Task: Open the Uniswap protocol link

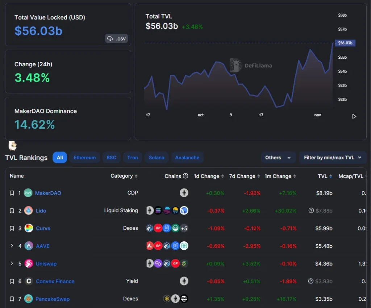Action: pyautogui.click(x=46, y=263)
